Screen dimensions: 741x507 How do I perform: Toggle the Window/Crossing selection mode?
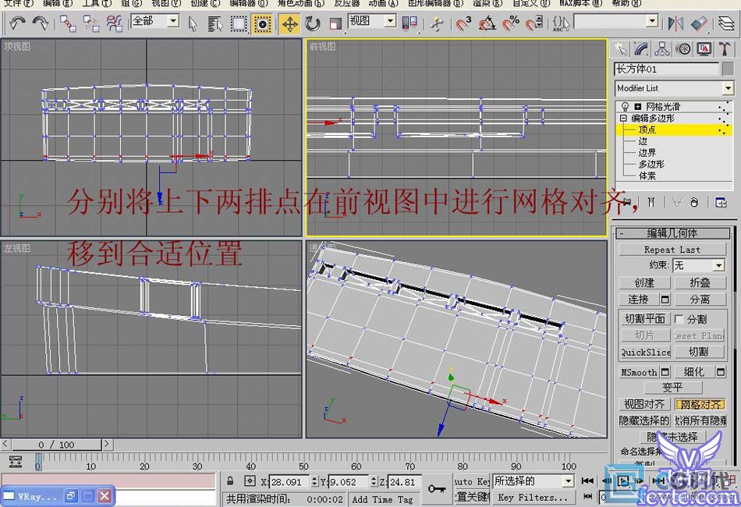pyautogui.click(x=262, y=23)
